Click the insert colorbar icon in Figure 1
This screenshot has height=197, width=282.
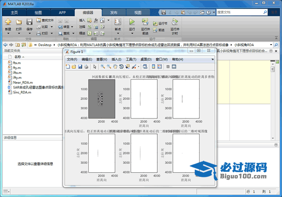point(153,67)
